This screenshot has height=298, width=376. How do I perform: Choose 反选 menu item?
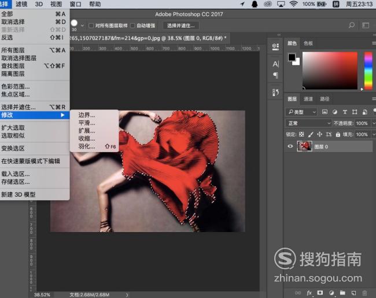pos(35,38)
